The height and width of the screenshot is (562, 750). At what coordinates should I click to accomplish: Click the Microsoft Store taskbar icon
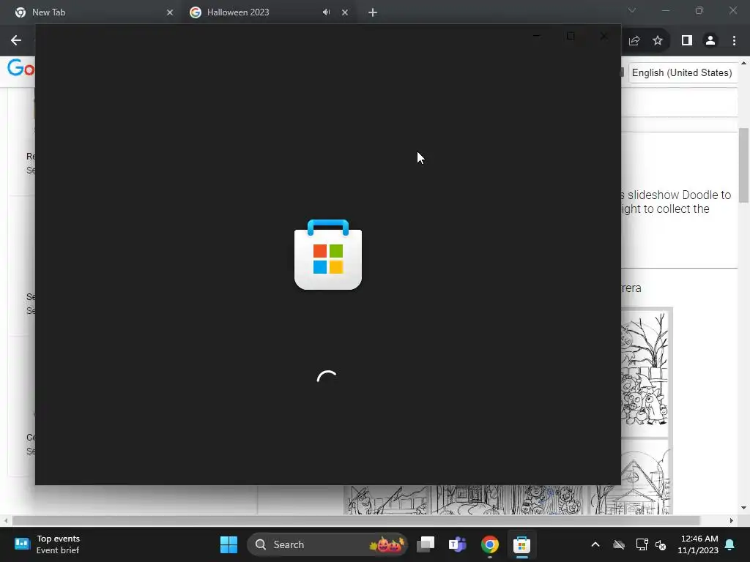[x=521, y=544]
